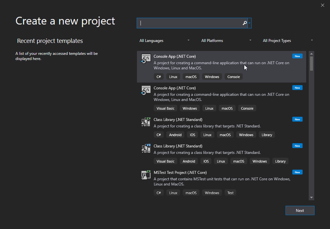Image resolution: width=330 pixels, height=229 pixels.
Task: Open search history dropdown arrow
Action: (250, 23)
